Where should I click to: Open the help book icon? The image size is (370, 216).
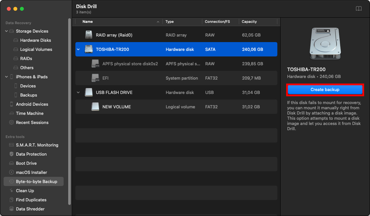pos(359,9)
